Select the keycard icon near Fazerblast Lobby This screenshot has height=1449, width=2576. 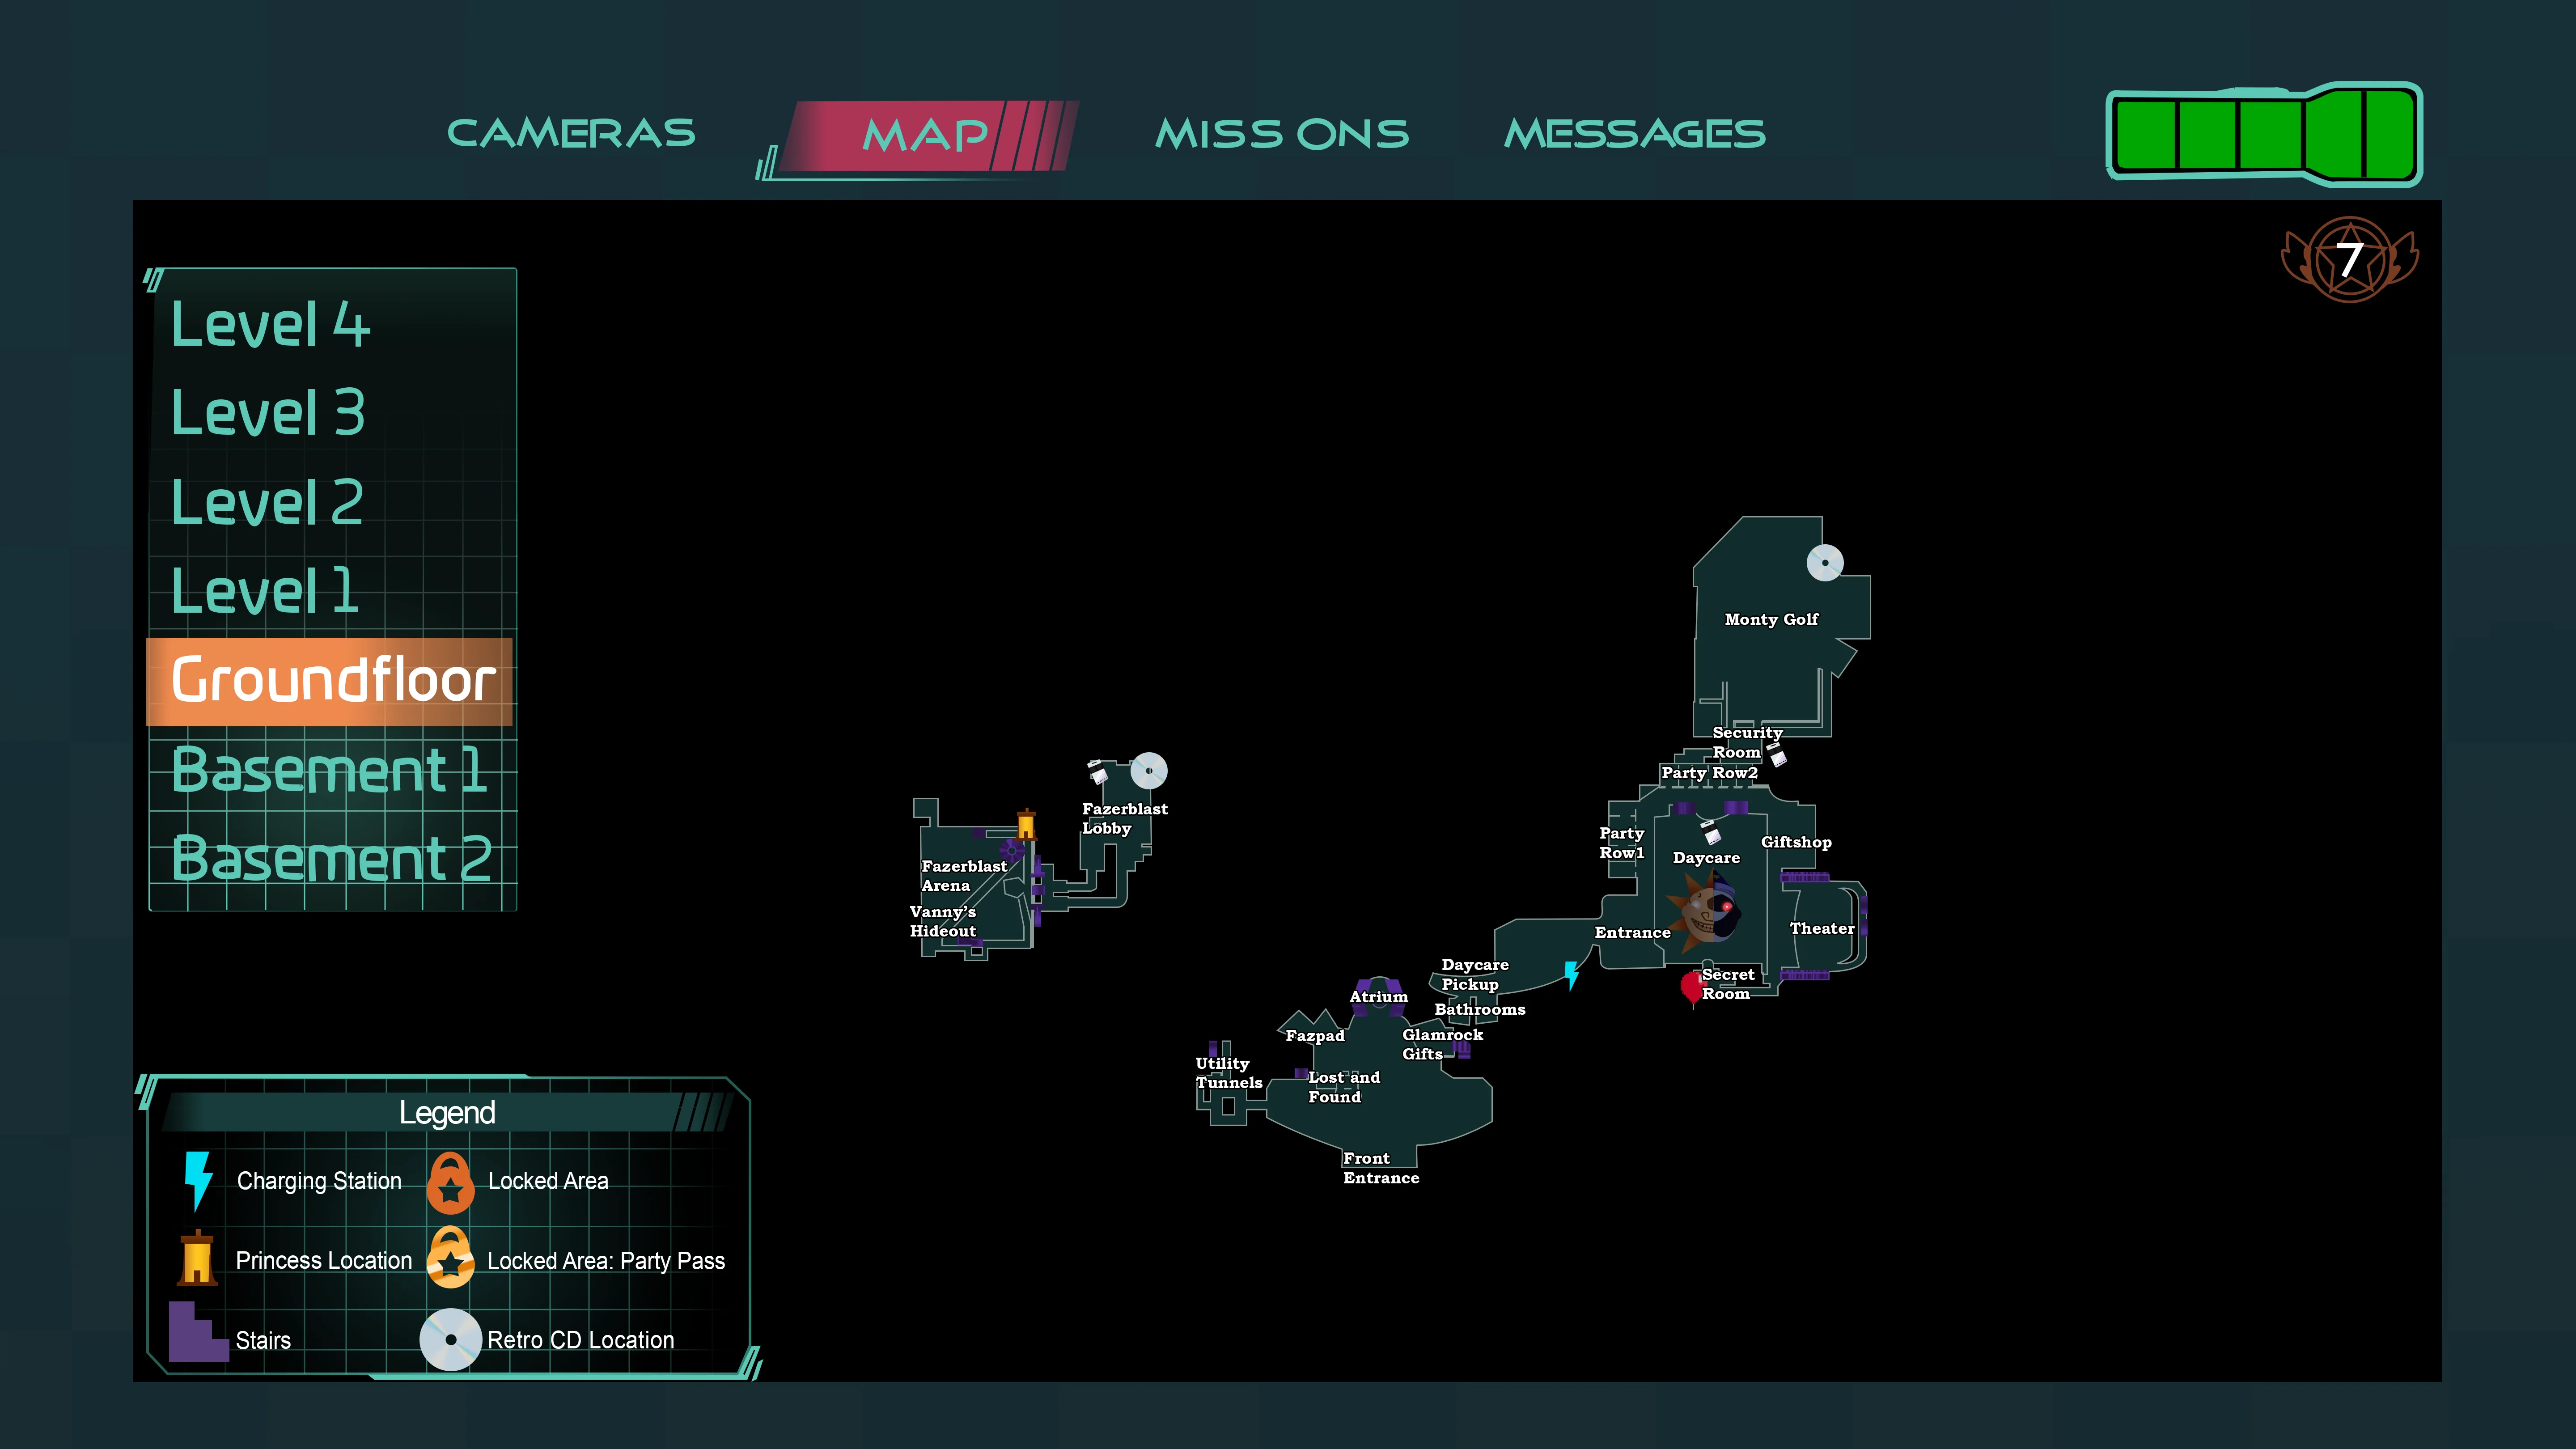coord(1098,772)
